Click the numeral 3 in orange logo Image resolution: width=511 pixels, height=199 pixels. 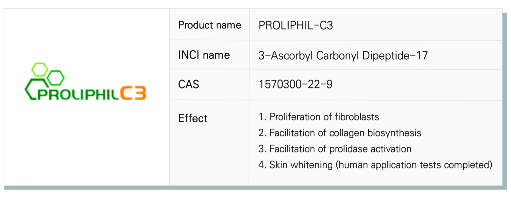coord(140,93)
